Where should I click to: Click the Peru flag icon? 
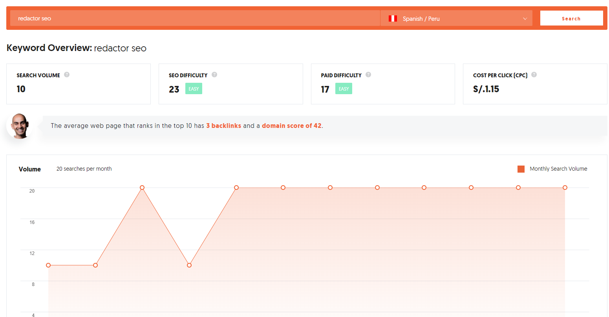click(393, 18)
